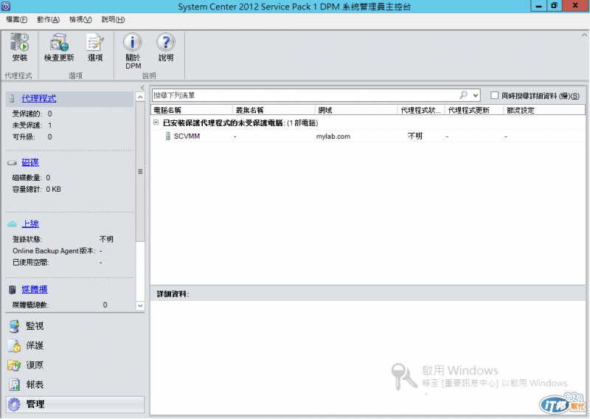Open the Action (動作) menu

click(48, 20)
